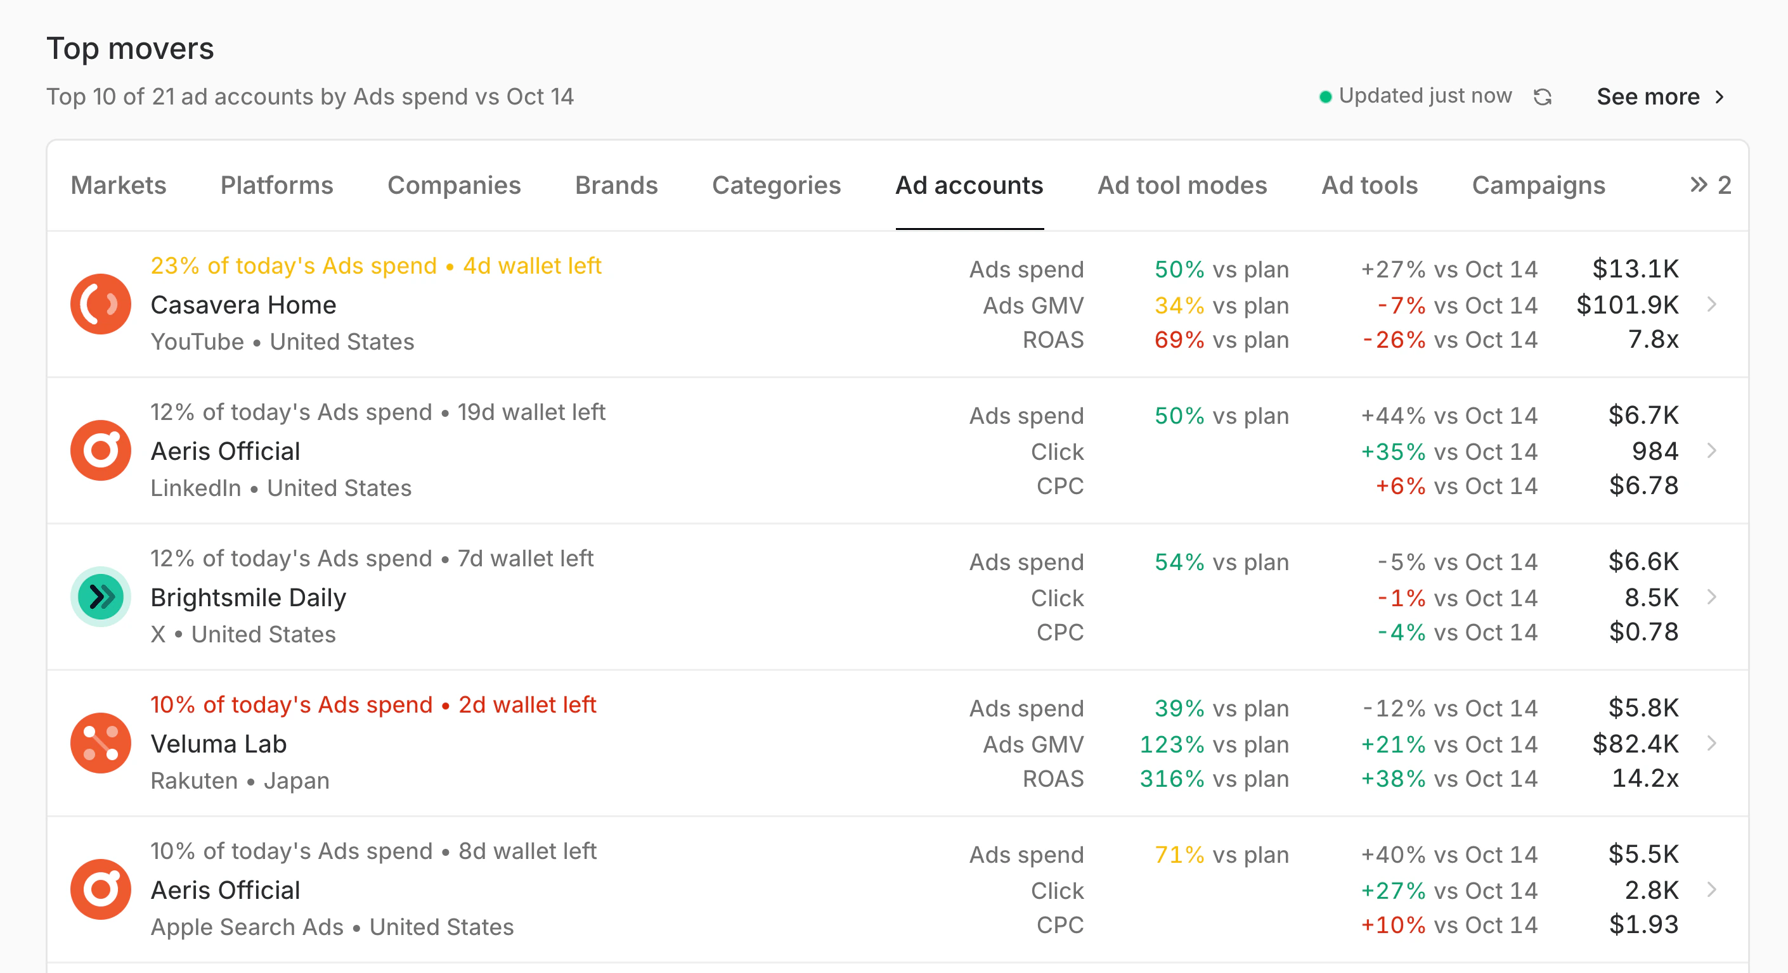Click the Casavera Home account name
1788x973 pixels.
pyautogui.click(x=243, y=305)
